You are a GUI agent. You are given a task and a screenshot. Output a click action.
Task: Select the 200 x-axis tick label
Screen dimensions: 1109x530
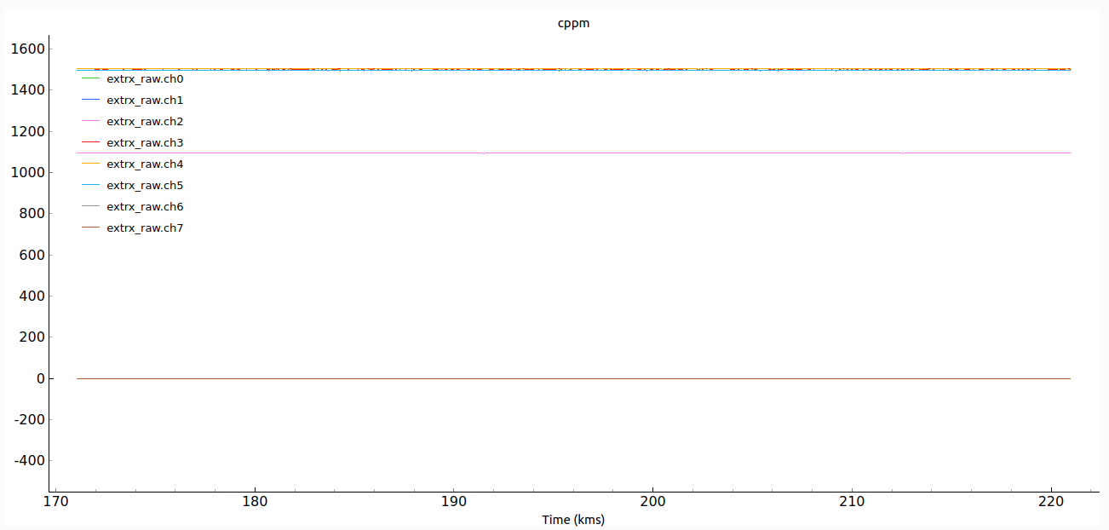pyautogui.click(x=652, y=501)
